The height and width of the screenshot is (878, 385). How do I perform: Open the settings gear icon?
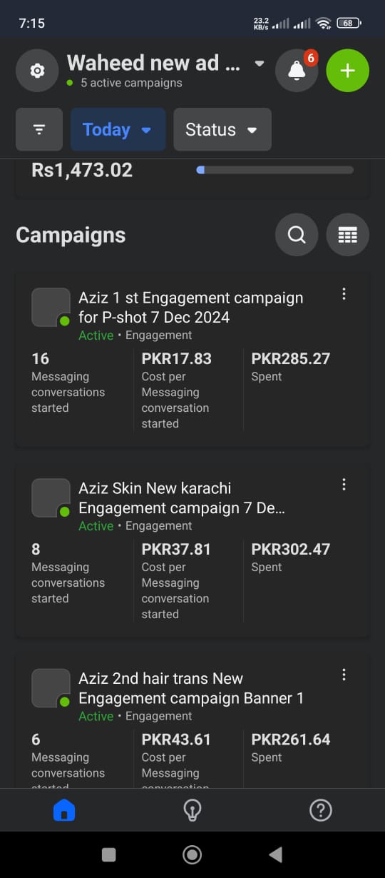point(37,71)
